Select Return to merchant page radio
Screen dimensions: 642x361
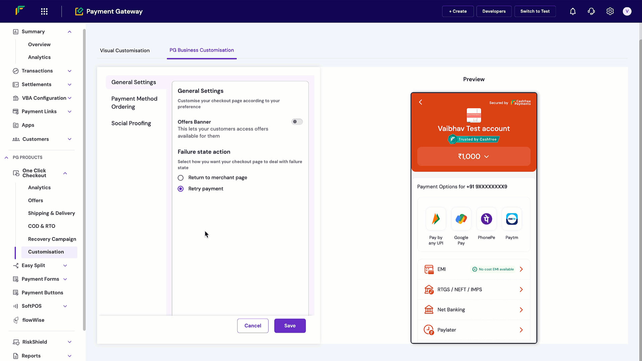pyautogui.click(x=181, y=178)
